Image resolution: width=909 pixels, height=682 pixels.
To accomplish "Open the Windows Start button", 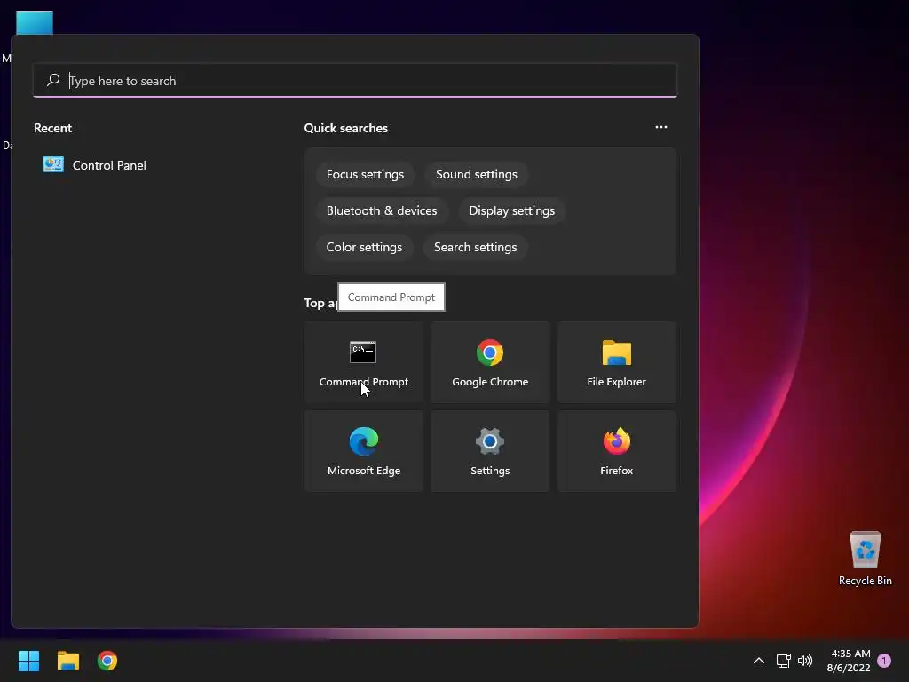I will coord(28,661).
